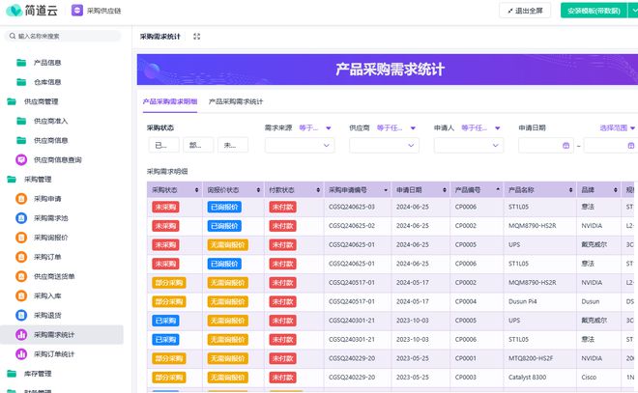Click the search magnifier icon in sidebar
The height and width of the screenshot is (393, 638).
[13, 36]
